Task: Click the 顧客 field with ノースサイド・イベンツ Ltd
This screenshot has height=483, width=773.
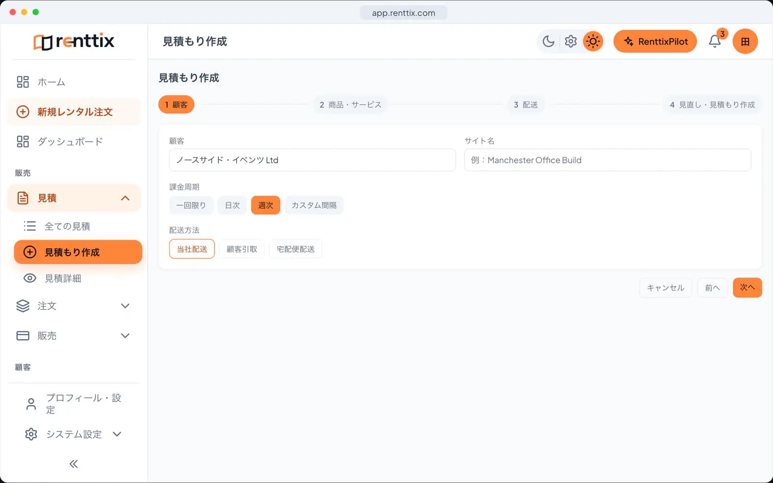Action: 312,160
